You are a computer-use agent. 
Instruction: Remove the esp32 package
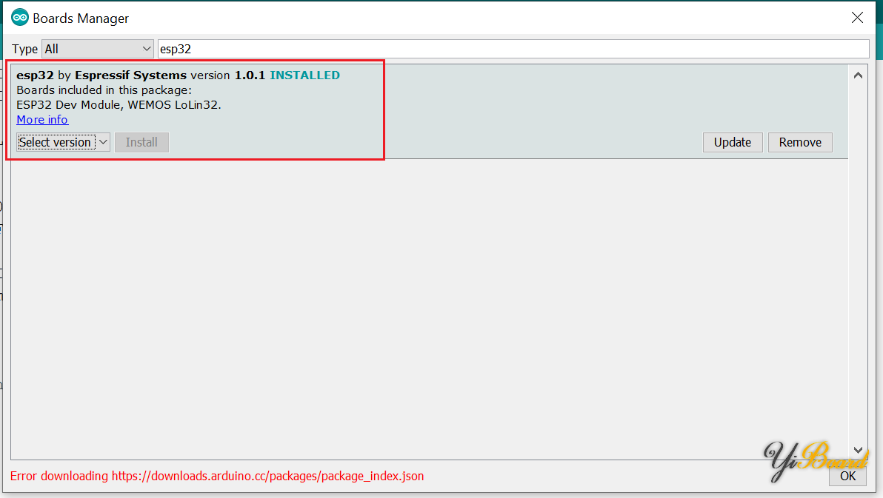tap(799, 142)
